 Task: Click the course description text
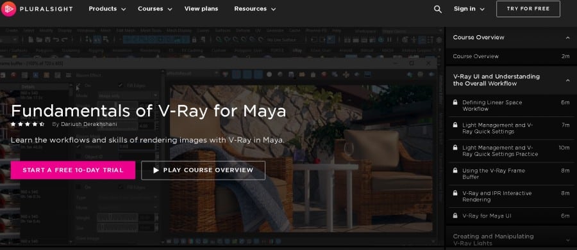coord(147,140)
